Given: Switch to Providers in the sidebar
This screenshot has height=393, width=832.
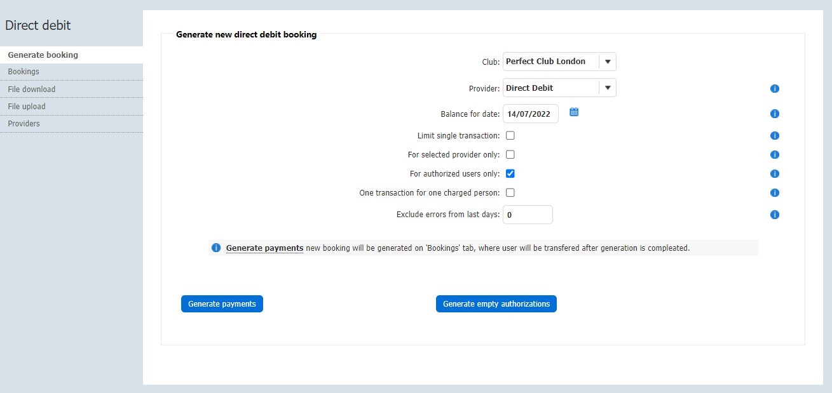Looking at the screenshot, I should pyautogui.click(x=24, y=124).
